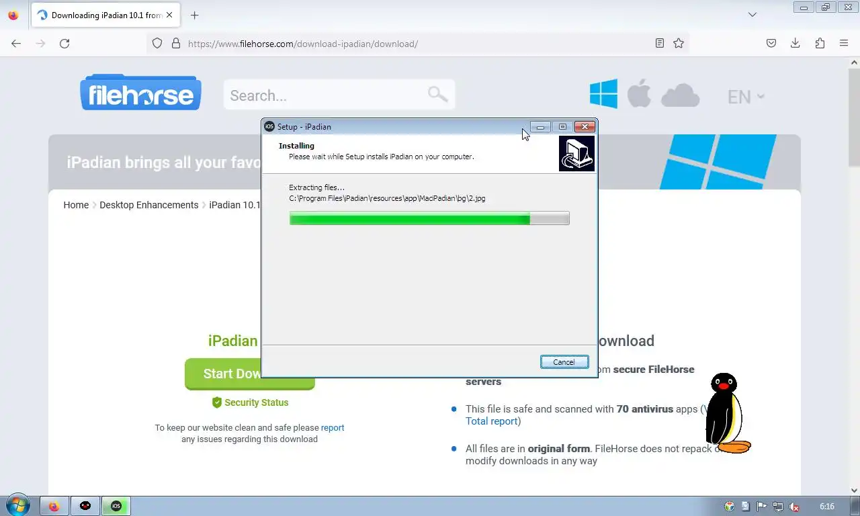Click the page vertical scrollbar thumb
Viewport: 860px width, 516px height.
click(855, 118)
